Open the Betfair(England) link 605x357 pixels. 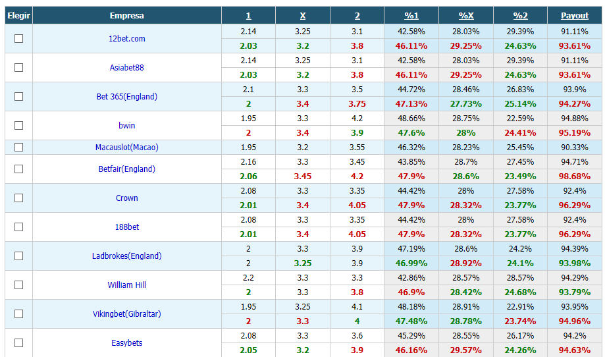coord(127,169)
